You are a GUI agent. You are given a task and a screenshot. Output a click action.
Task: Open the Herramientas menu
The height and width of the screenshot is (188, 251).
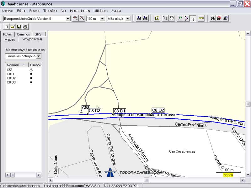tap(80, 11)
